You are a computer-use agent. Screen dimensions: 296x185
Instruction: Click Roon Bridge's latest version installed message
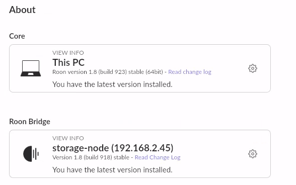point(112,170)
